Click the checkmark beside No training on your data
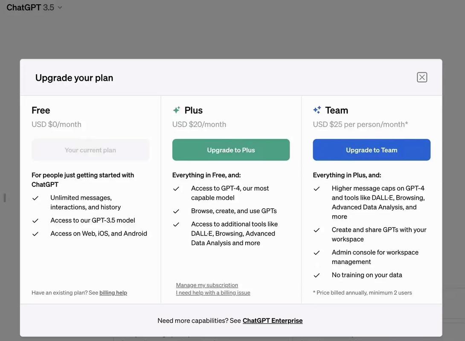 (317, 275)
